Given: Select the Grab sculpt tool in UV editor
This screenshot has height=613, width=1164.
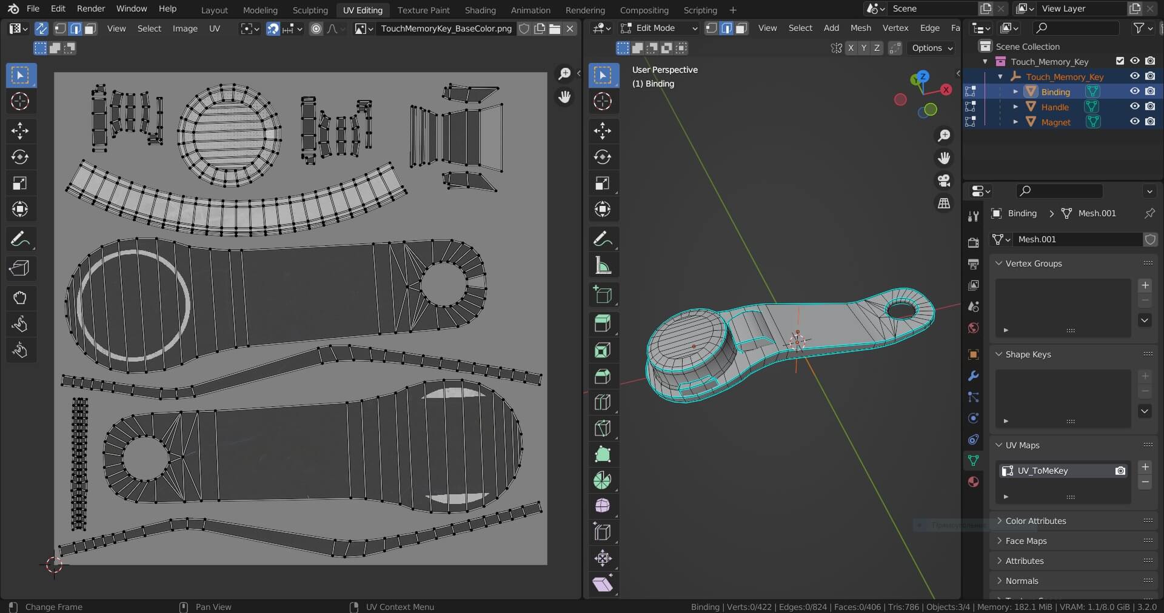Looking at the screenshot, I should (20, 297).
